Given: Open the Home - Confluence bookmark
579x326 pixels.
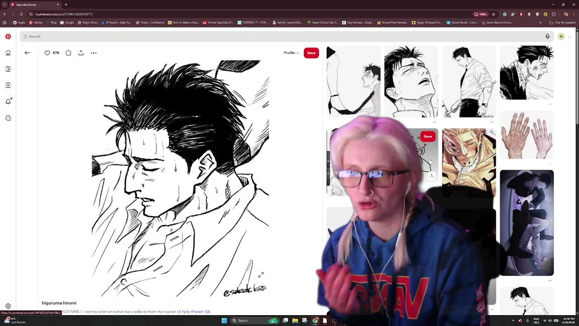Looking at the screenshot, I should coord(150,23).
